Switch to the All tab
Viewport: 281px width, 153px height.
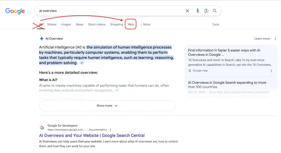(x=41, y=24)
